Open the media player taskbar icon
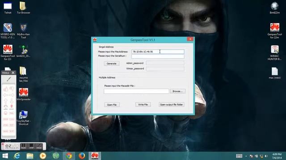Screen dimensions: 286x160 (43, 156)
